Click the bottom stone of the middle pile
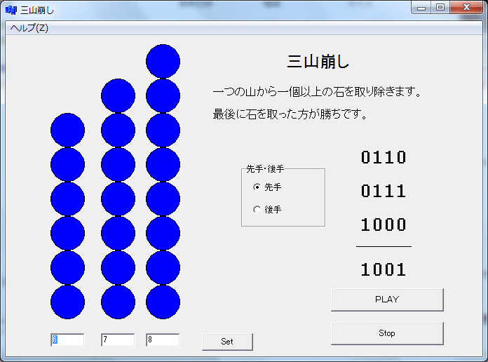 tap(118, 302)
